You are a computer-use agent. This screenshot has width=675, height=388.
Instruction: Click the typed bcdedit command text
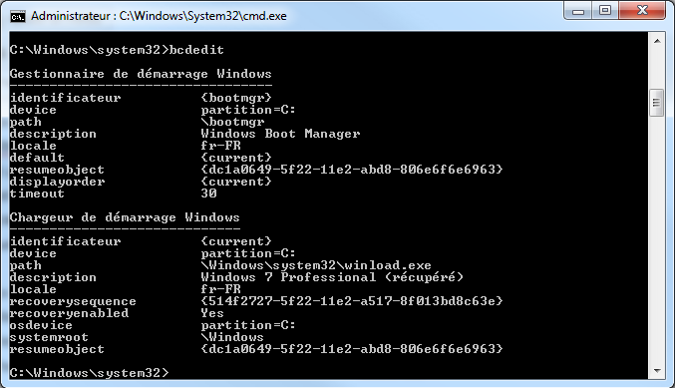[196, 50]
